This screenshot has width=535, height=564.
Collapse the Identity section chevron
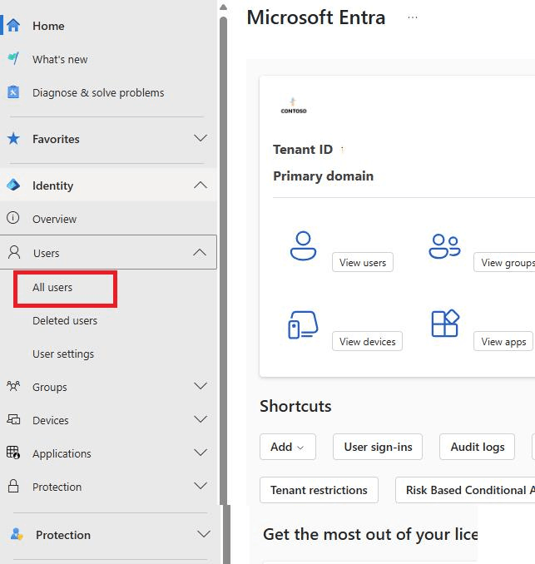[x=201, y=185]
